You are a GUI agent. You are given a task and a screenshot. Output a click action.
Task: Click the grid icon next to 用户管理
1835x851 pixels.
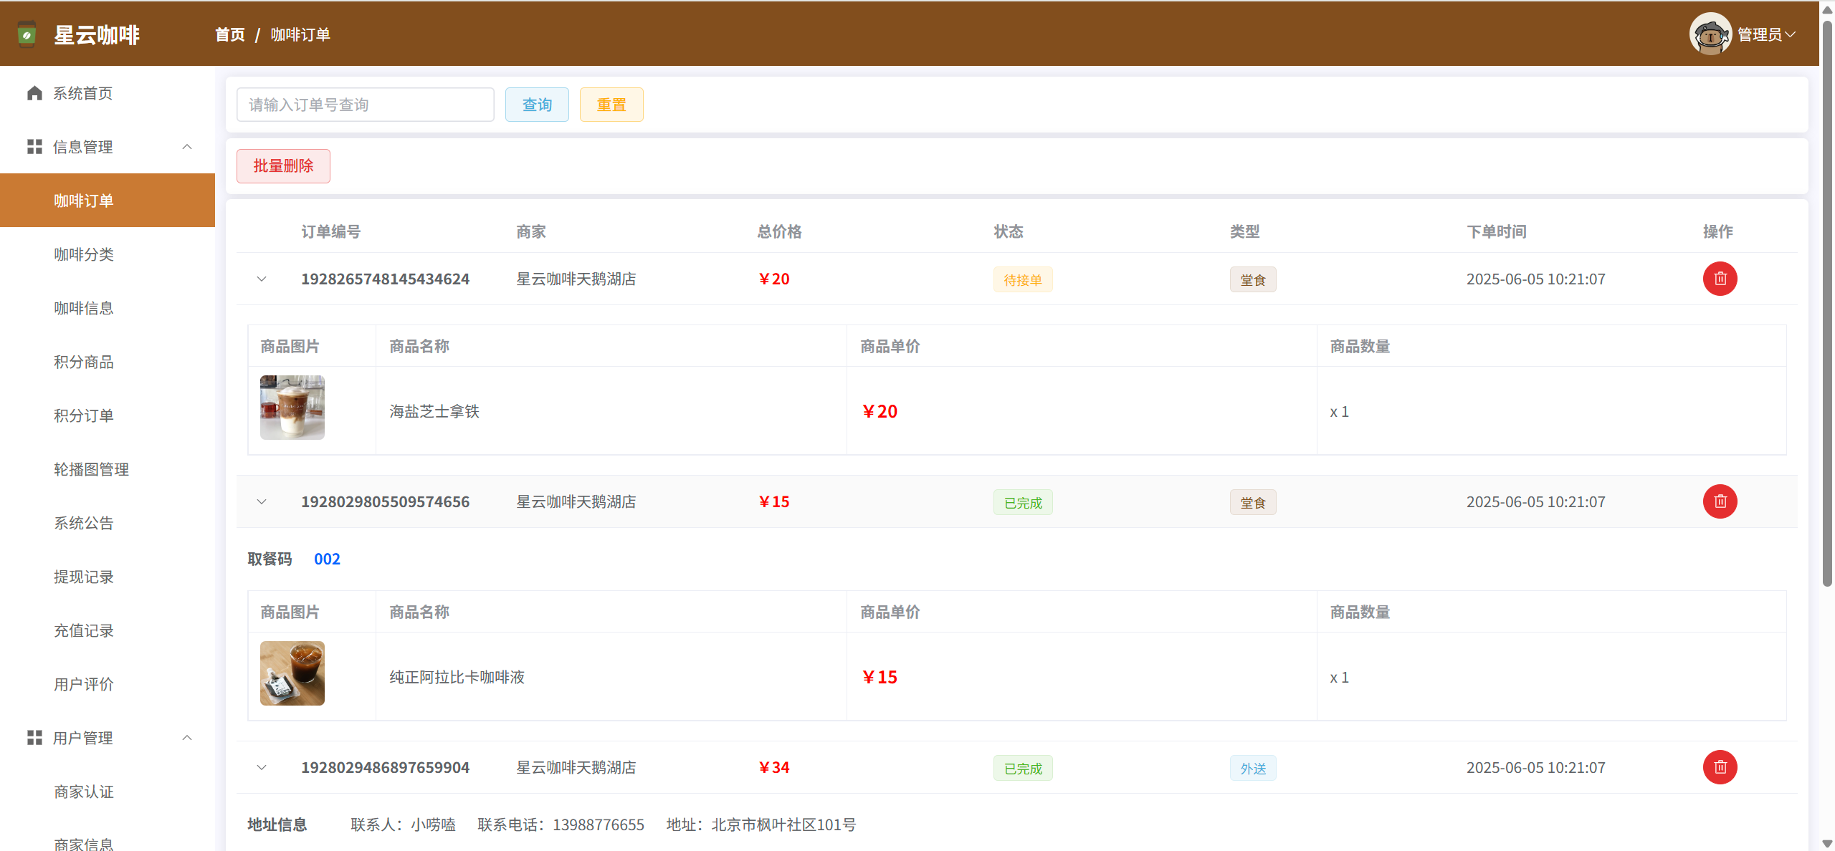[x=34, y=738]
